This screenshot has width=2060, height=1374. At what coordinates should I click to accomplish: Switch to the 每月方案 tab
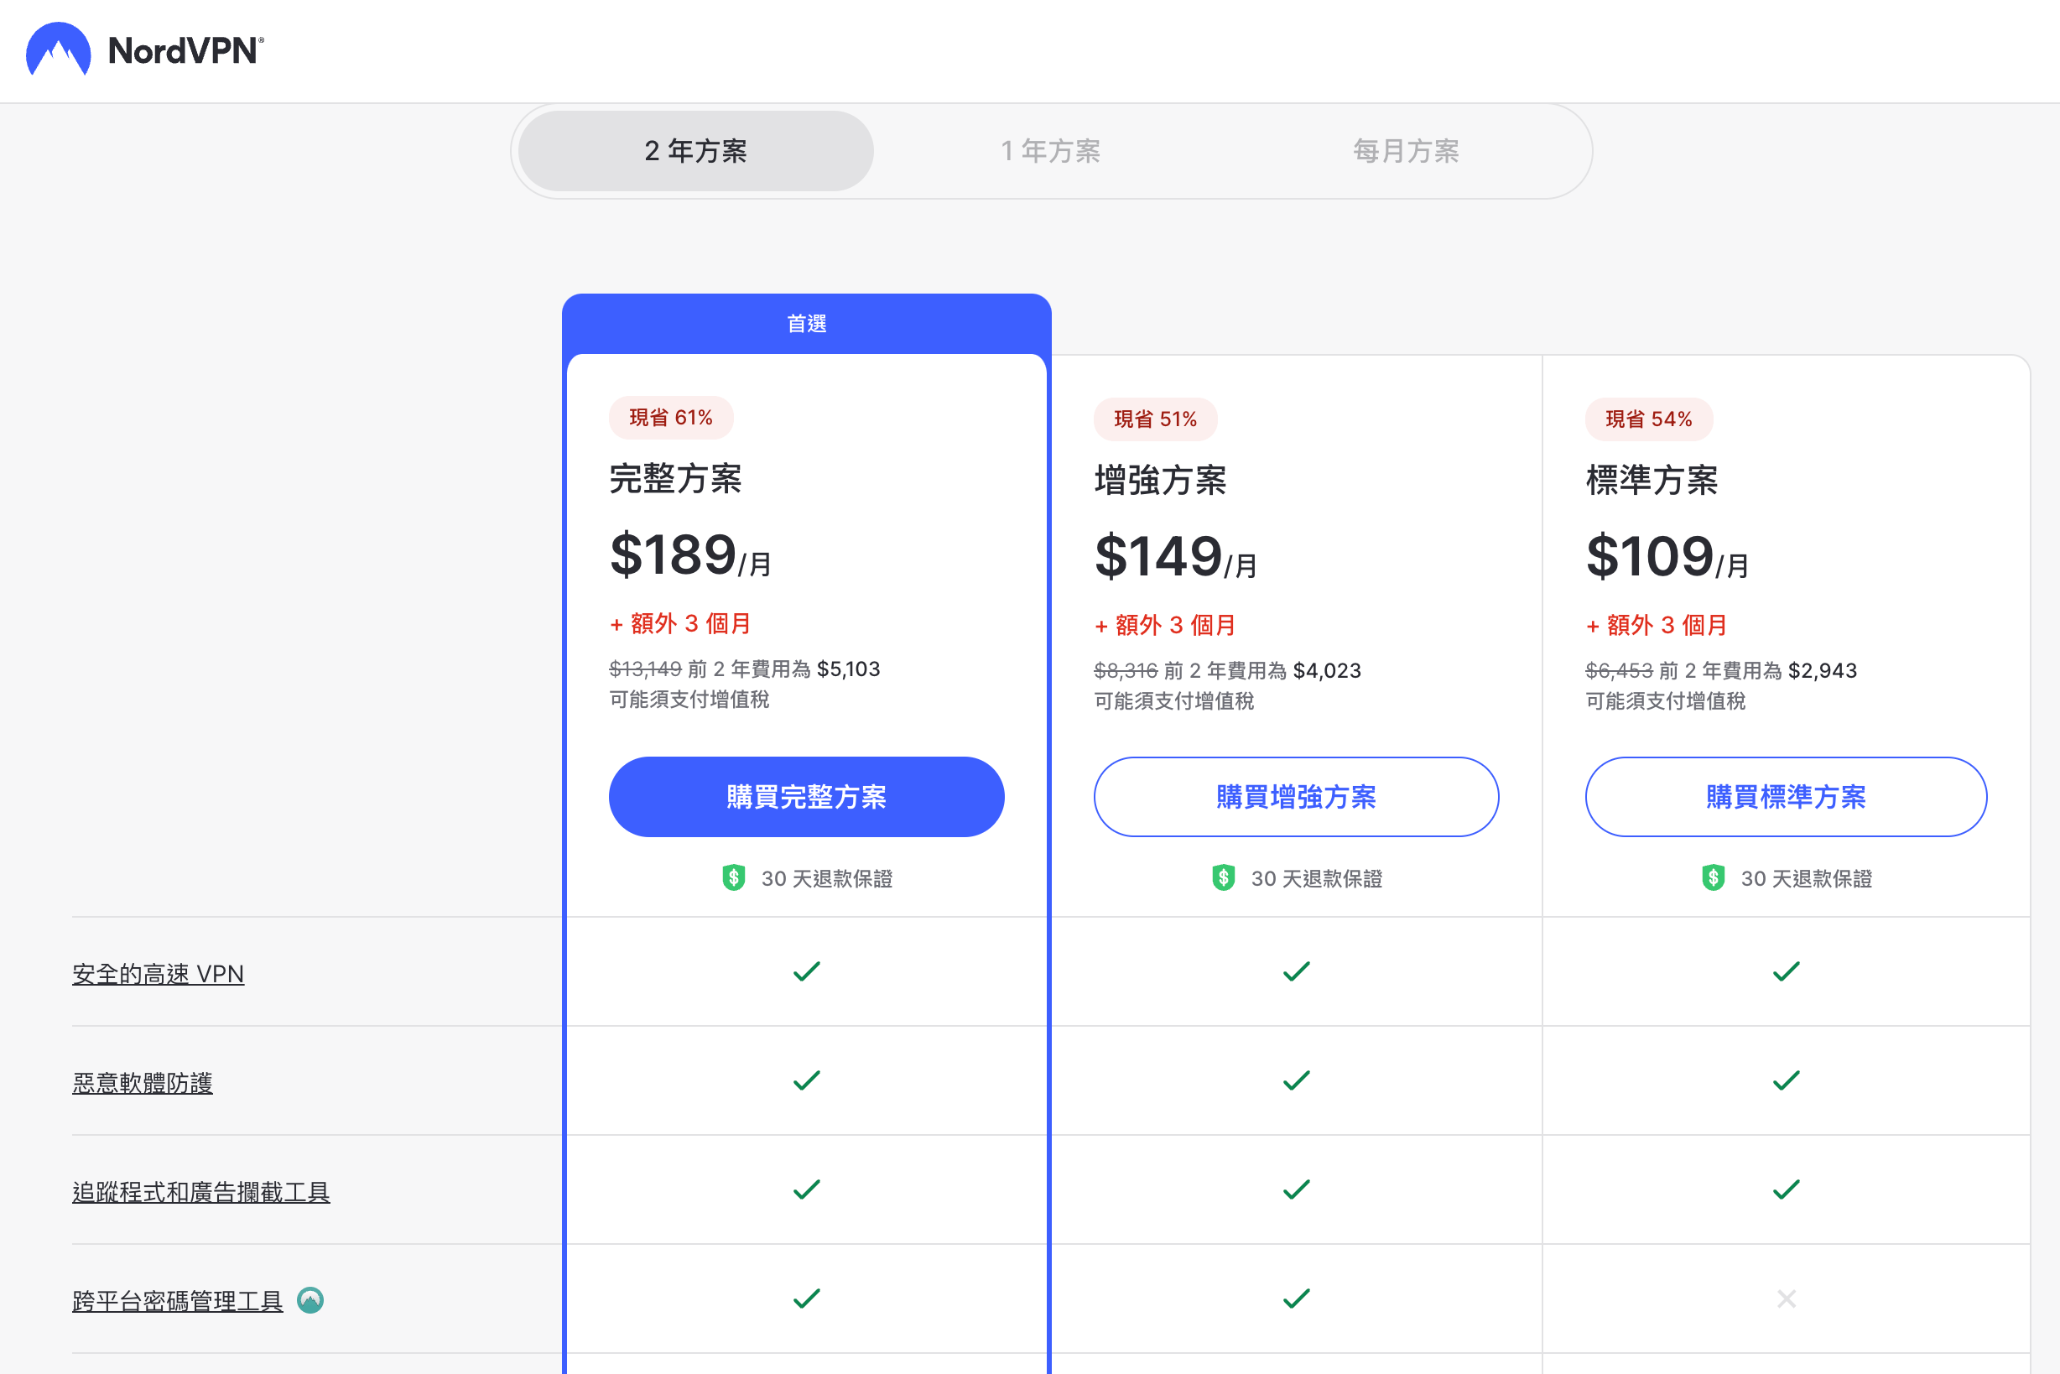point(1406,151)
